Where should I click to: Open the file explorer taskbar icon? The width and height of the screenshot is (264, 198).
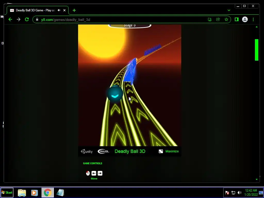coord(22,193)
